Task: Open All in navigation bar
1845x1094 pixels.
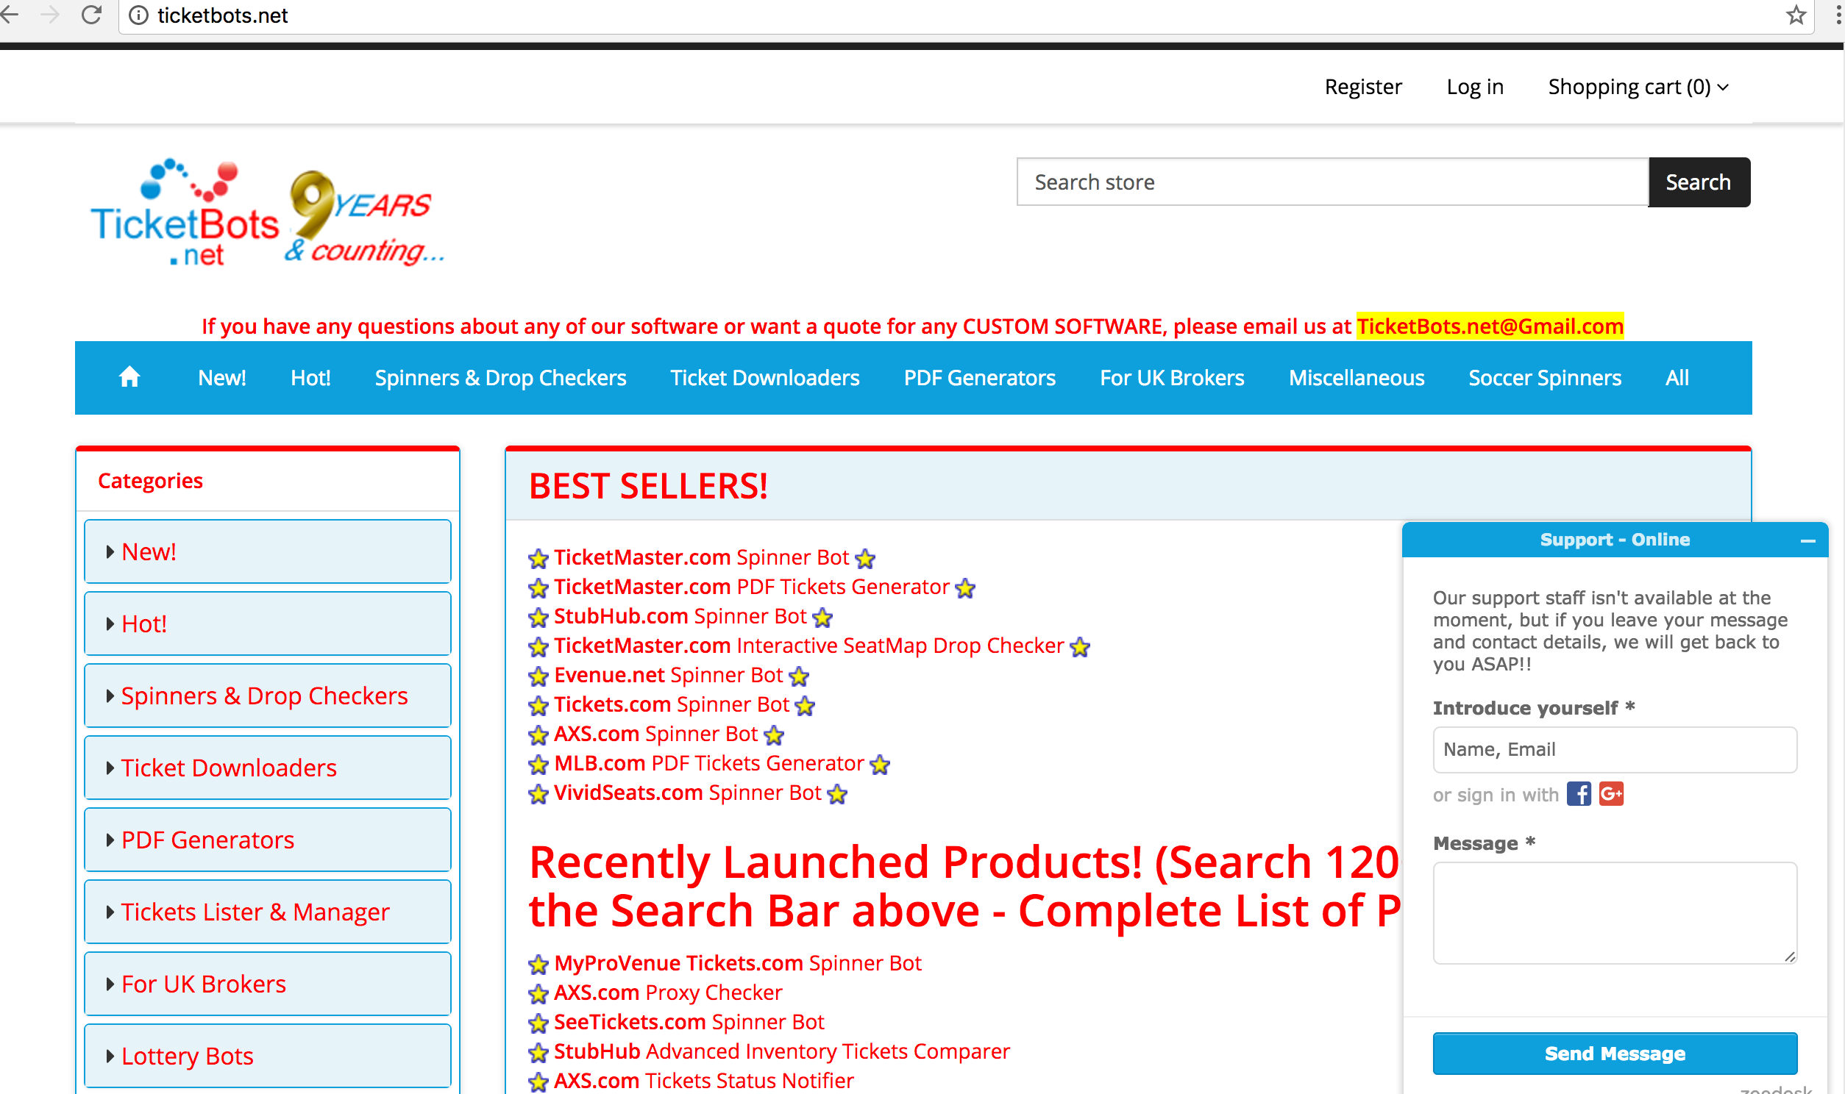Action: point(1677,377)
